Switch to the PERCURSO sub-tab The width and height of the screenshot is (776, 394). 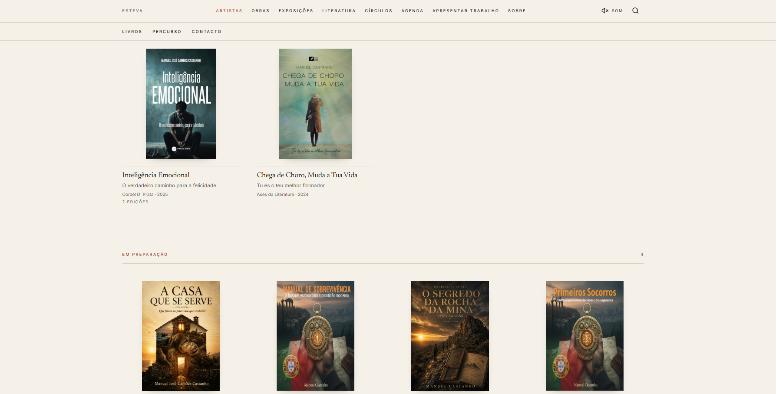click(167, 32)
